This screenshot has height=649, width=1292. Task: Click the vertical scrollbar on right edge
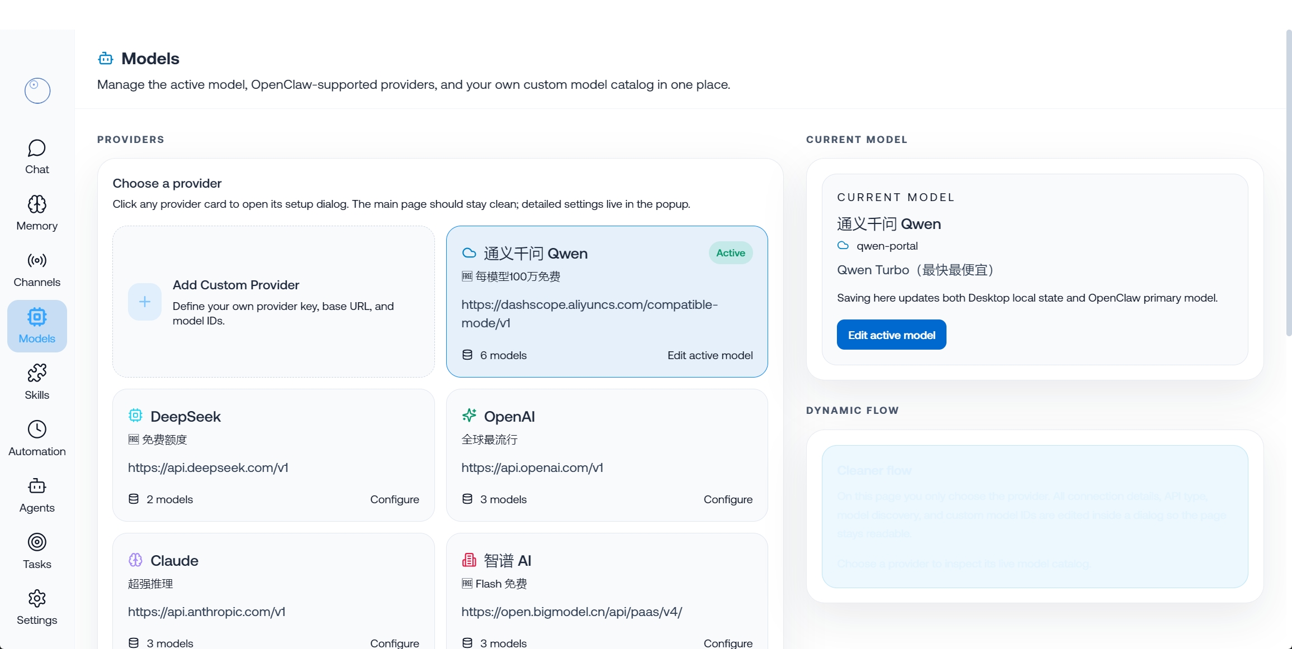click(1288, 184)
